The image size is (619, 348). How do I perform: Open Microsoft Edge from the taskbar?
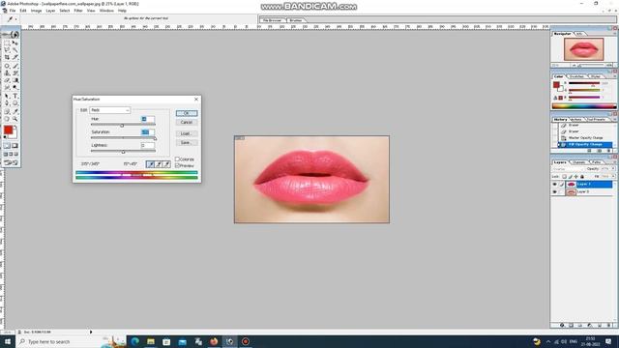point(135,341)
